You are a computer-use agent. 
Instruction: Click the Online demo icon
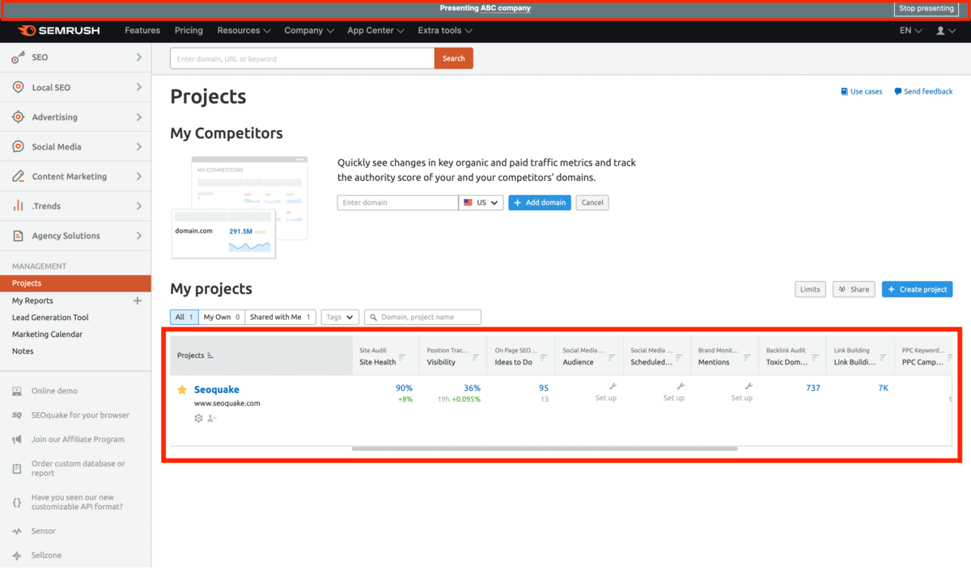point(17,391)
